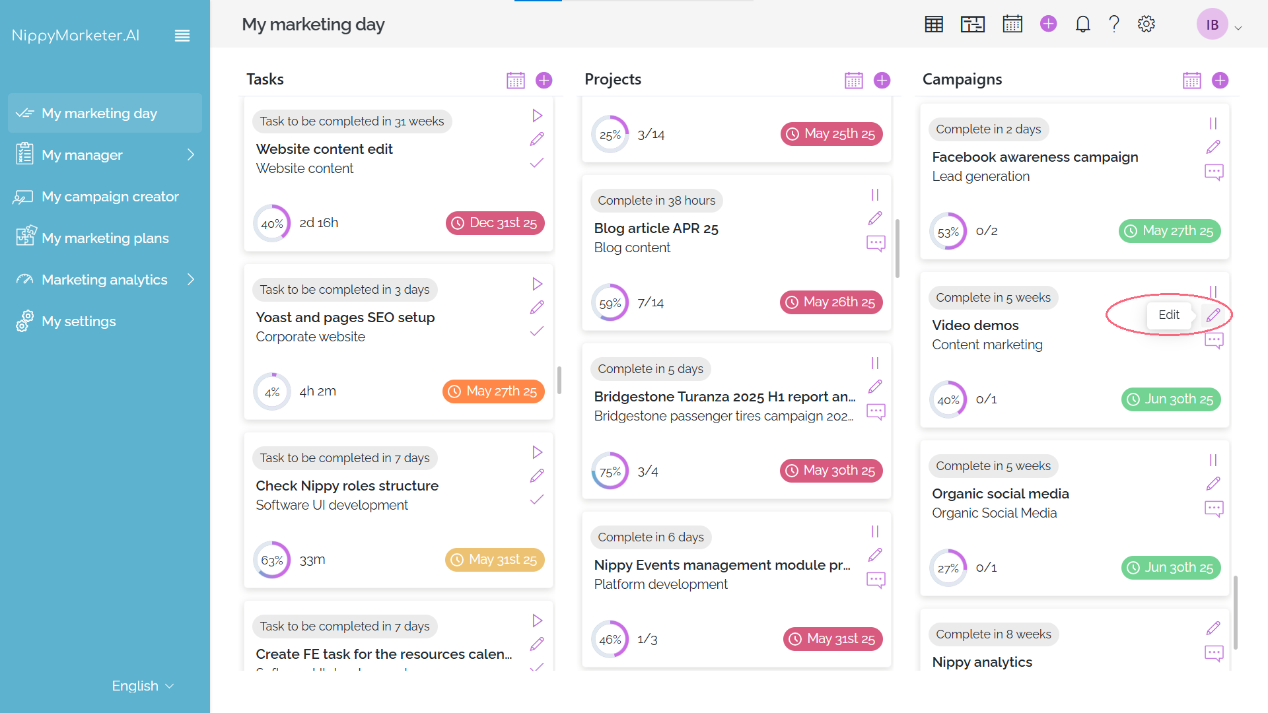Add a new campaign with plus icon

1220,81
